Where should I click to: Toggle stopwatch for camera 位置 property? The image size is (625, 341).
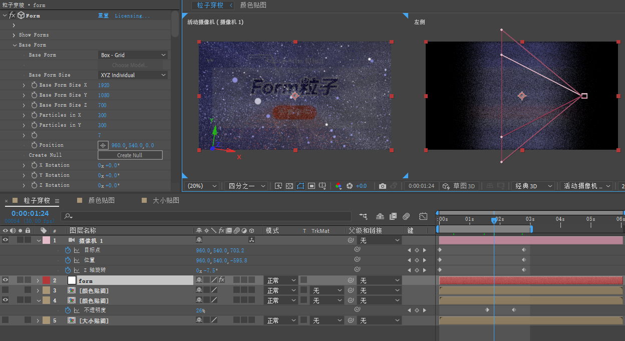tap(68, 260)
